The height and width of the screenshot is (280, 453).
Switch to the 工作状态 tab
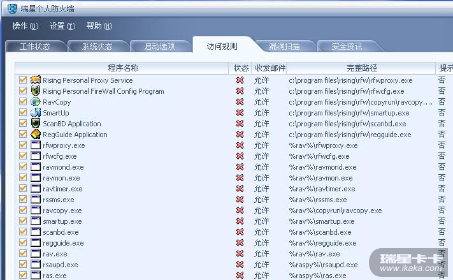pyautogui.click(x=35, y=47)
